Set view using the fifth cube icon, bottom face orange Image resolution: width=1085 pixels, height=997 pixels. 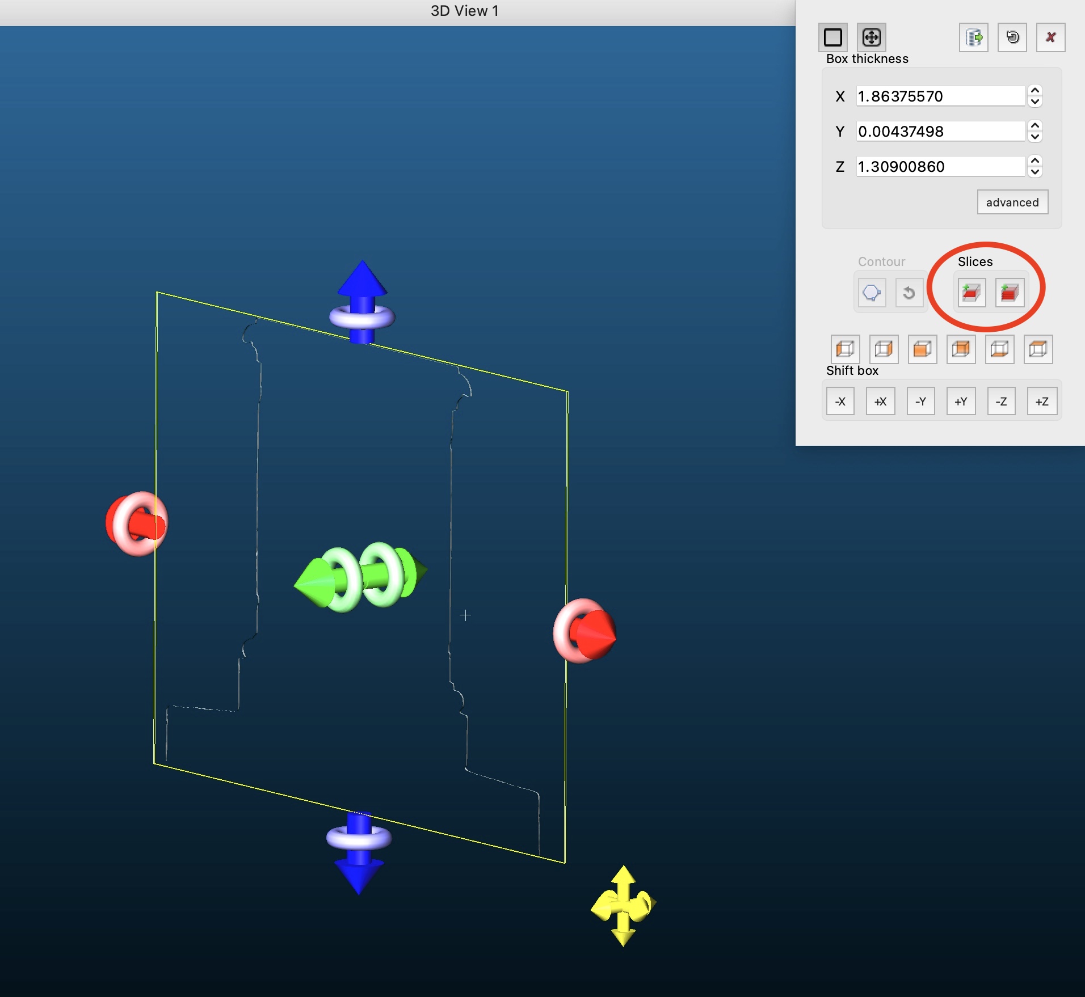[x=999, y=349]
